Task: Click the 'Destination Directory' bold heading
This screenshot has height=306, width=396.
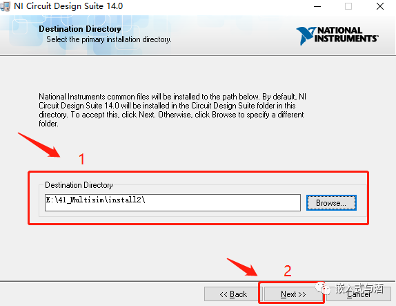Action: [x=80, y=29]
